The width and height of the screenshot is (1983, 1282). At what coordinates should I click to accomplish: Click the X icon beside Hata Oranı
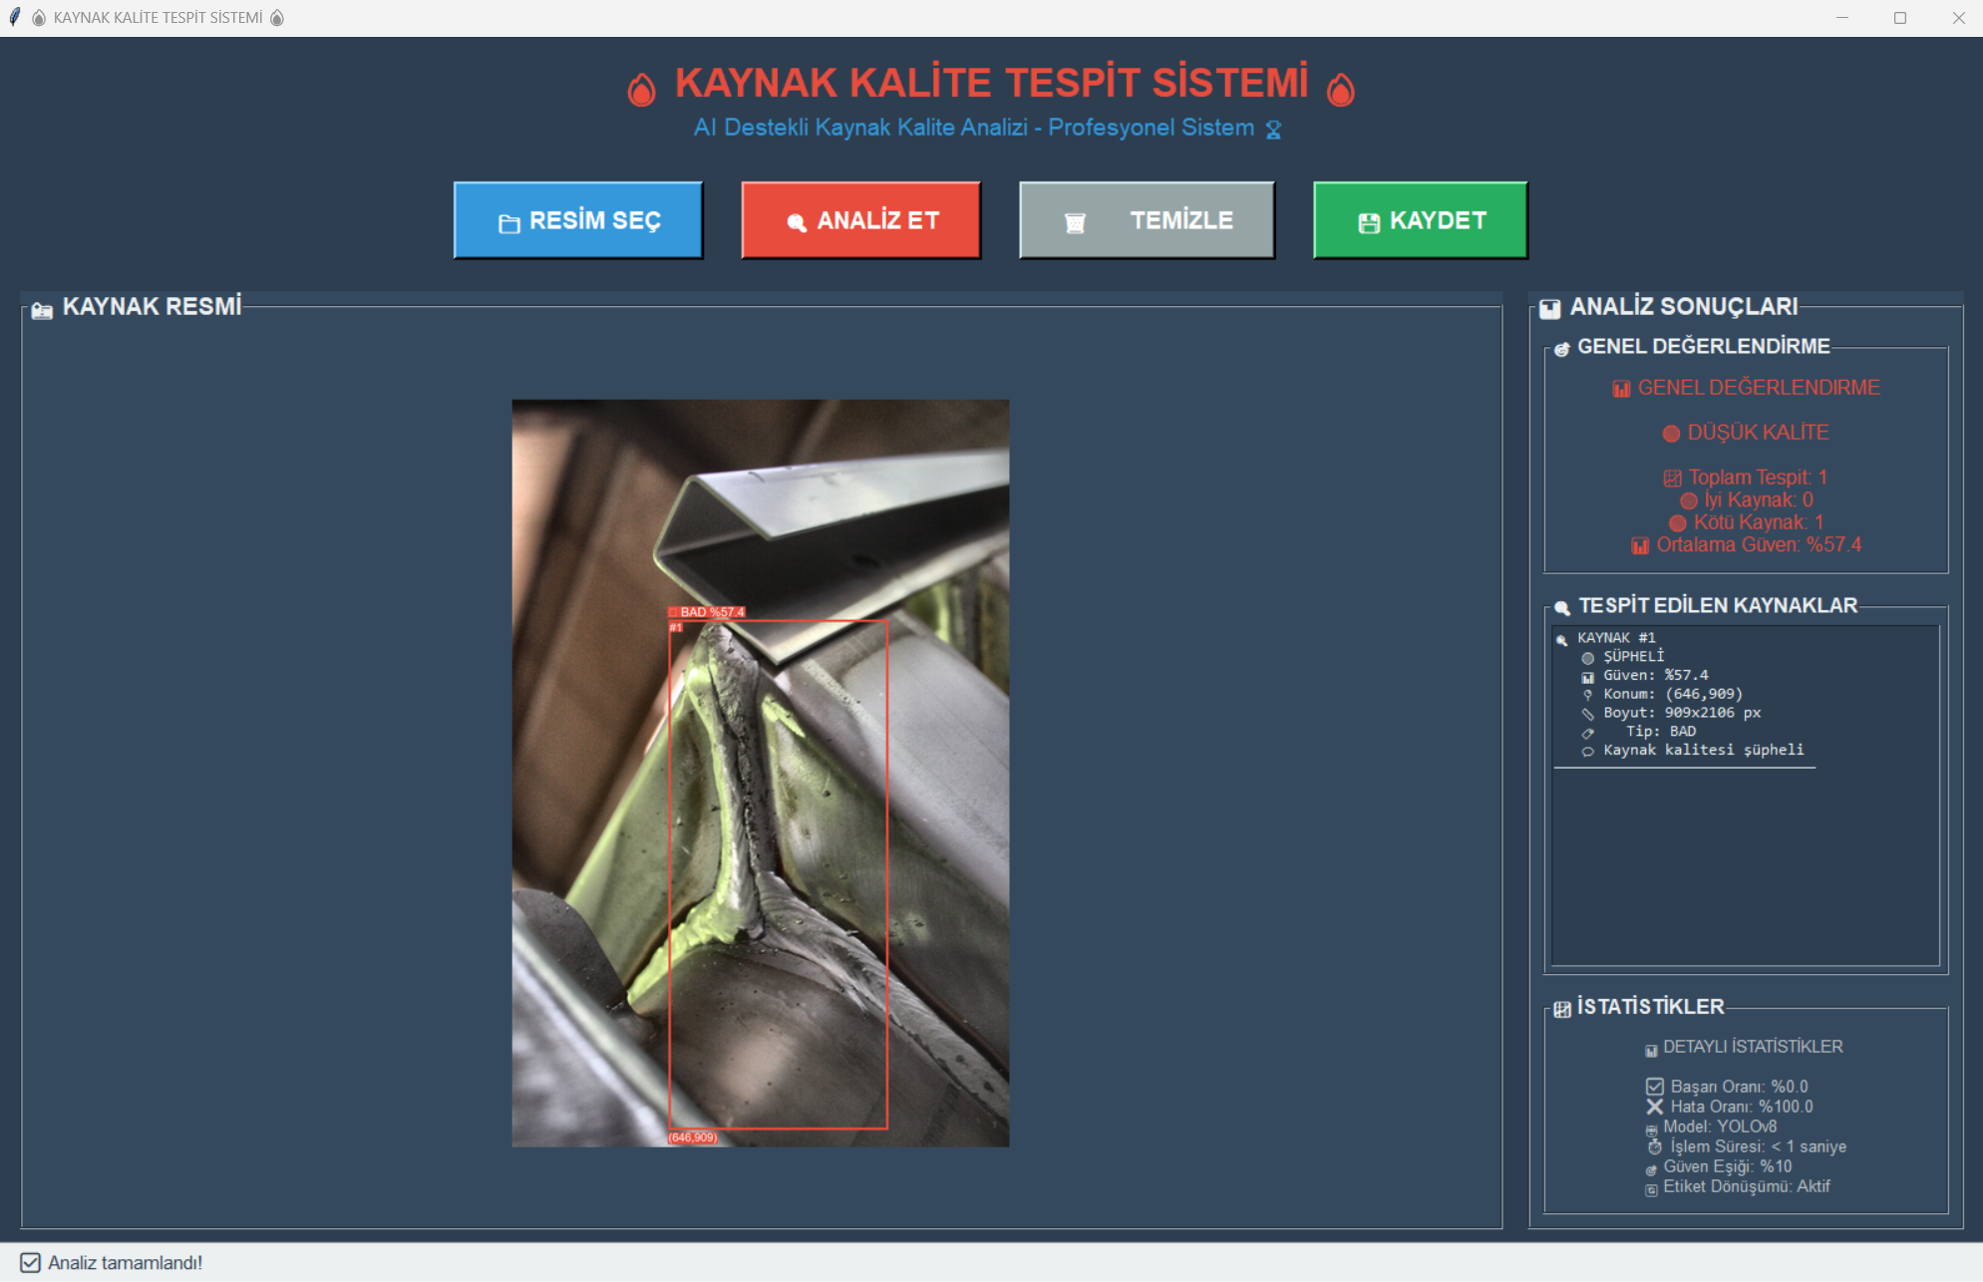(x=1654, y=1107)
